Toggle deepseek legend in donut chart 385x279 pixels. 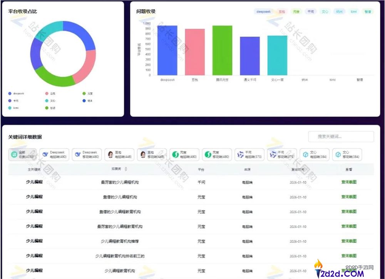pyautogui.click(x=17, y=93)
